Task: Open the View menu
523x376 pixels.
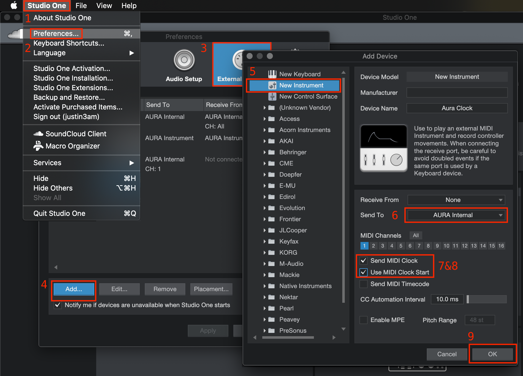Action: pyautogui.click(x=104, y=6)
